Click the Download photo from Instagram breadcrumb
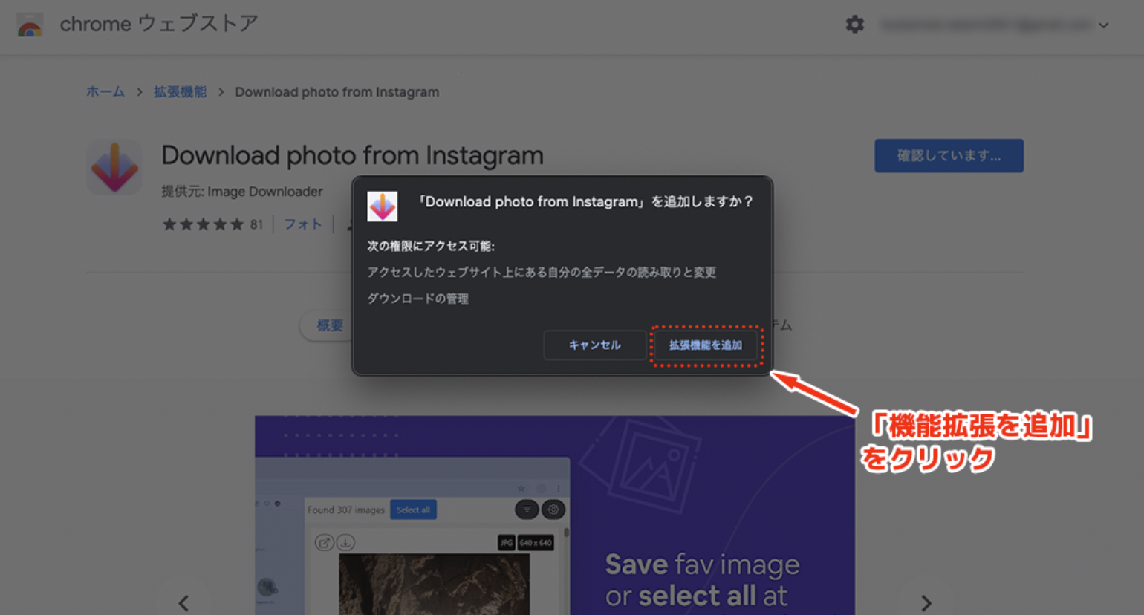 click(337, 92)
